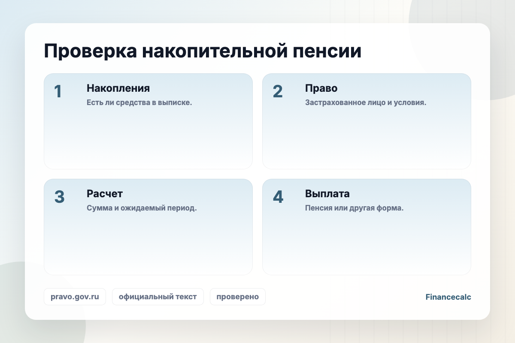
Task: Click text Застрахованное лицо и условия.
Action: [366, 103]
